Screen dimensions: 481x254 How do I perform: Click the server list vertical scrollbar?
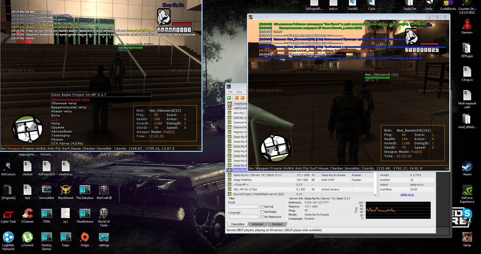coord(375,184)
